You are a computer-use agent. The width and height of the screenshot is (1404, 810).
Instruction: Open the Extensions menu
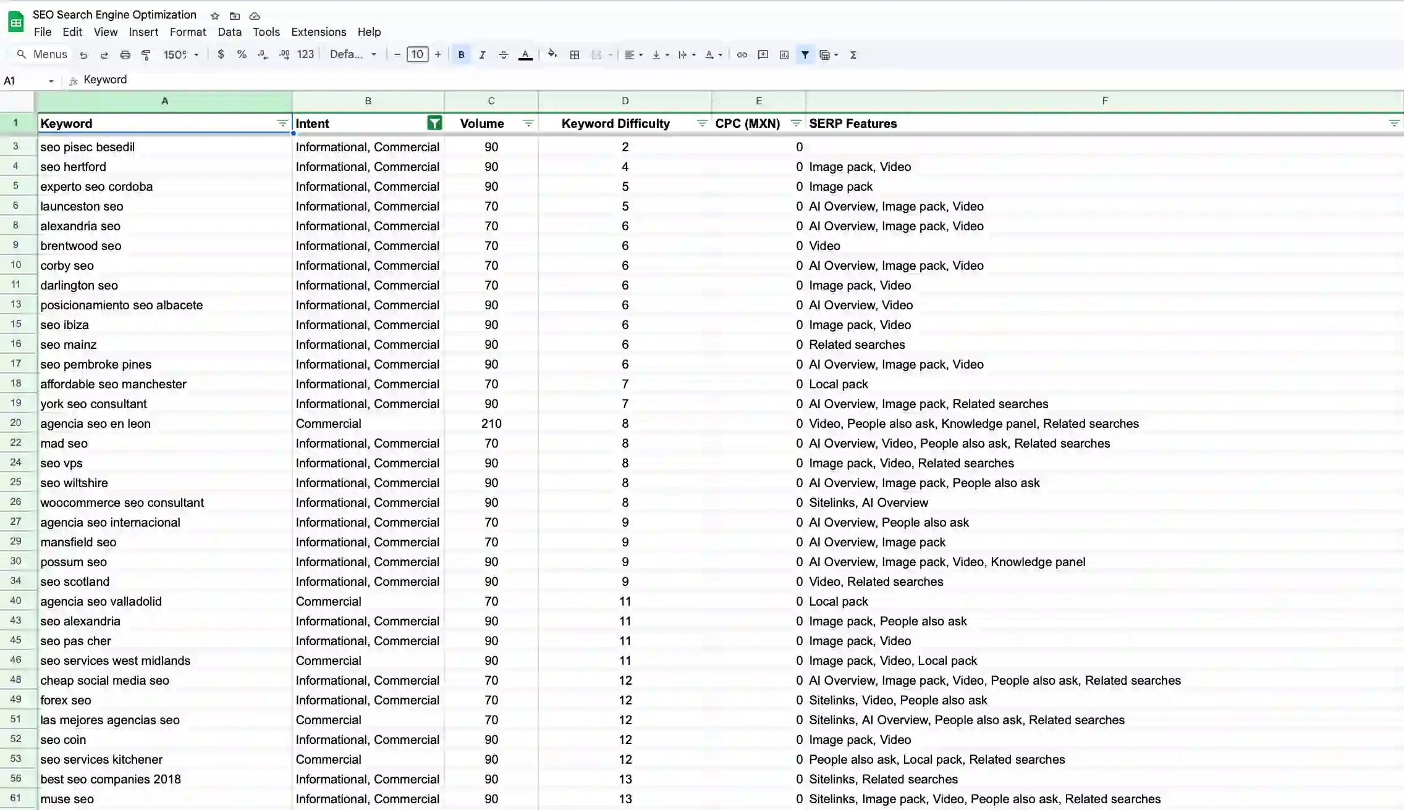[x=318, y=32]
